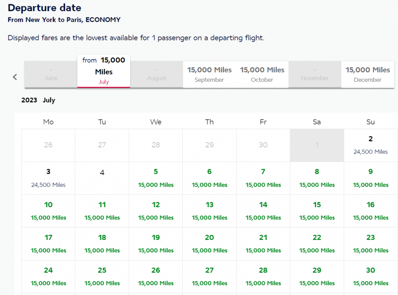Choose Monday July 24 as departure
This screenshot has height=295, width=398.
pos(48,277)
